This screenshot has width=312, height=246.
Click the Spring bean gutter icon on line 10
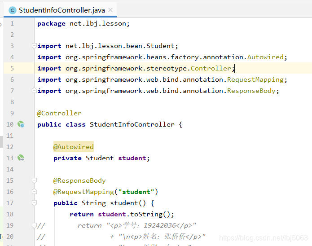21,124
